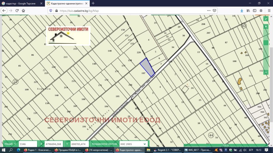Open Windows Start menu
This screenshot has height=153, width=273.
pyautogui.click(x=3, y=150)
